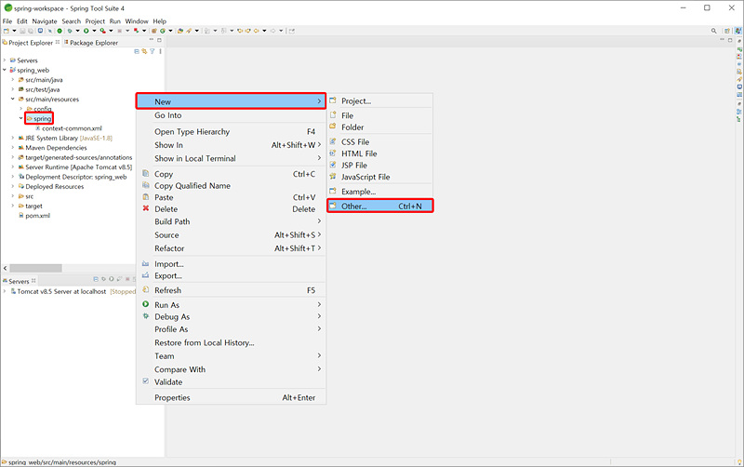The width and height of the screenshot is (744, 467).
Task: Click the New Java Package toolbar icon
Action: pyautogui.click(x=153, y=31)
